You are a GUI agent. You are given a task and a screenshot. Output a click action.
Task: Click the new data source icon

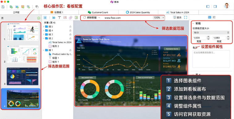point(11,7)
